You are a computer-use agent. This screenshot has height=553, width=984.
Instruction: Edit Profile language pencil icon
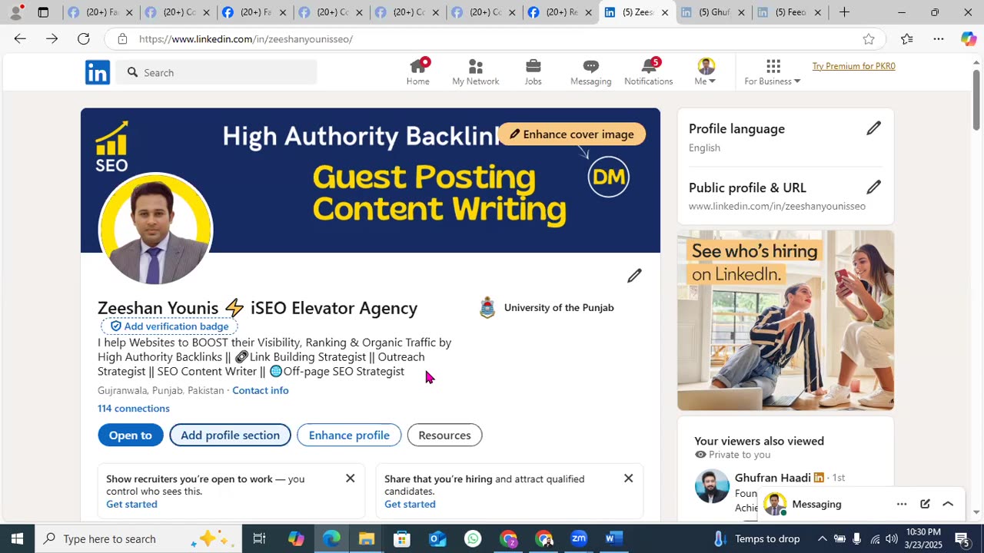[873, 128]
